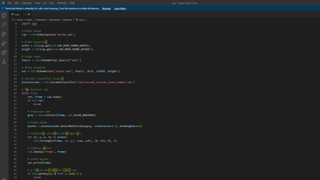The height and width of the screenshot is (180, 320).
Task: Click 'CAP_PROP_FRAME_HEIGHT' on line 8
Action: point(74,49)
